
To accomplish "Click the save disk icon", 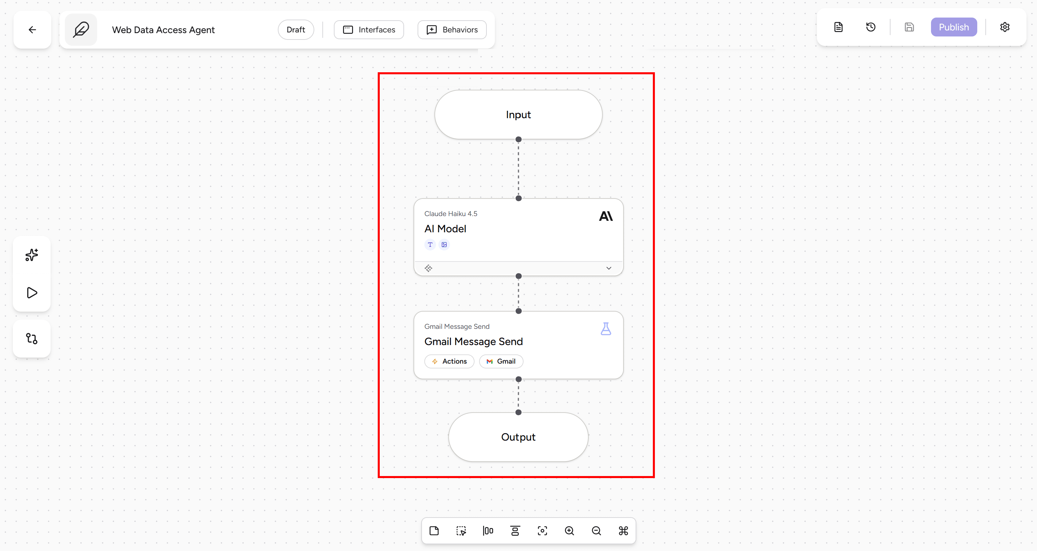I will pyautogui.click(x=909, y=27).
